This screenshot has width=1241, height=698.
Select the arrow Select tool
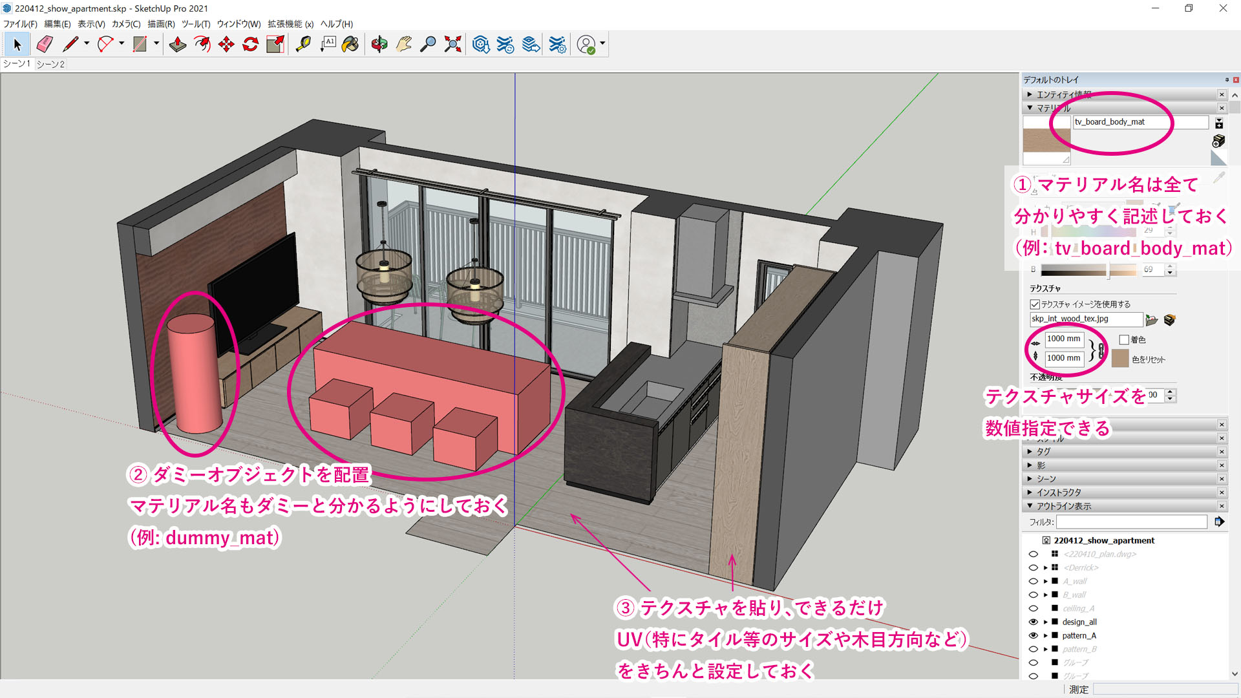click(17, 45)
